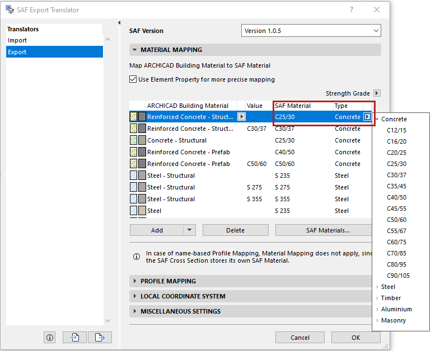This screenshot has width=431, height=351.
Task: Collapse the Concrete group in material popup
Action: click(x=377, y=119)
